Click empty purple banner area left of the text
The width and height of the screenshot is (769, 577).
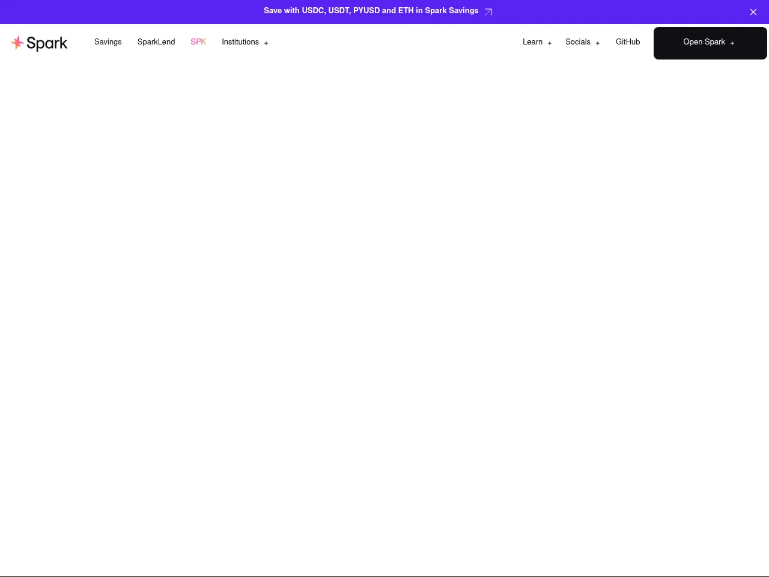pos(120,12)
